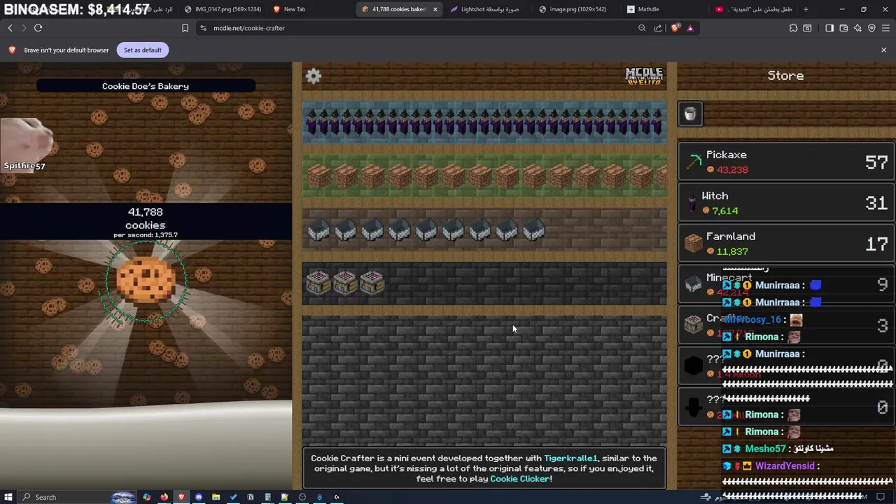Reload the current page

[x=38, y=28]
